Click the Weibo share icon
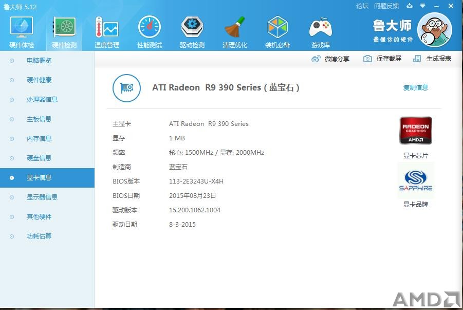This screenshot has height=310, width=463. (316, 59)
